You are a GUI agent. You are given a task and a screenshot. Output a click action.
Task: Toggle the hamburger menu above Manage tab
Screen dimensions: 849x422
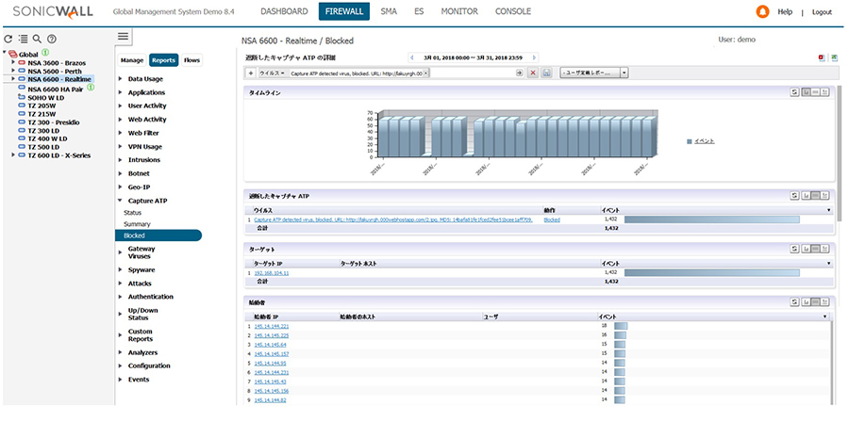[x=124, y=36]
